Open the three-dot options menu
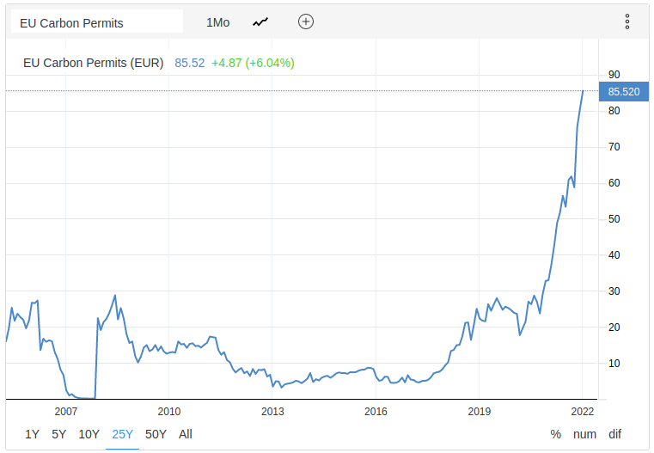This screenshot has width=654, height=453. tap(627, 22)
